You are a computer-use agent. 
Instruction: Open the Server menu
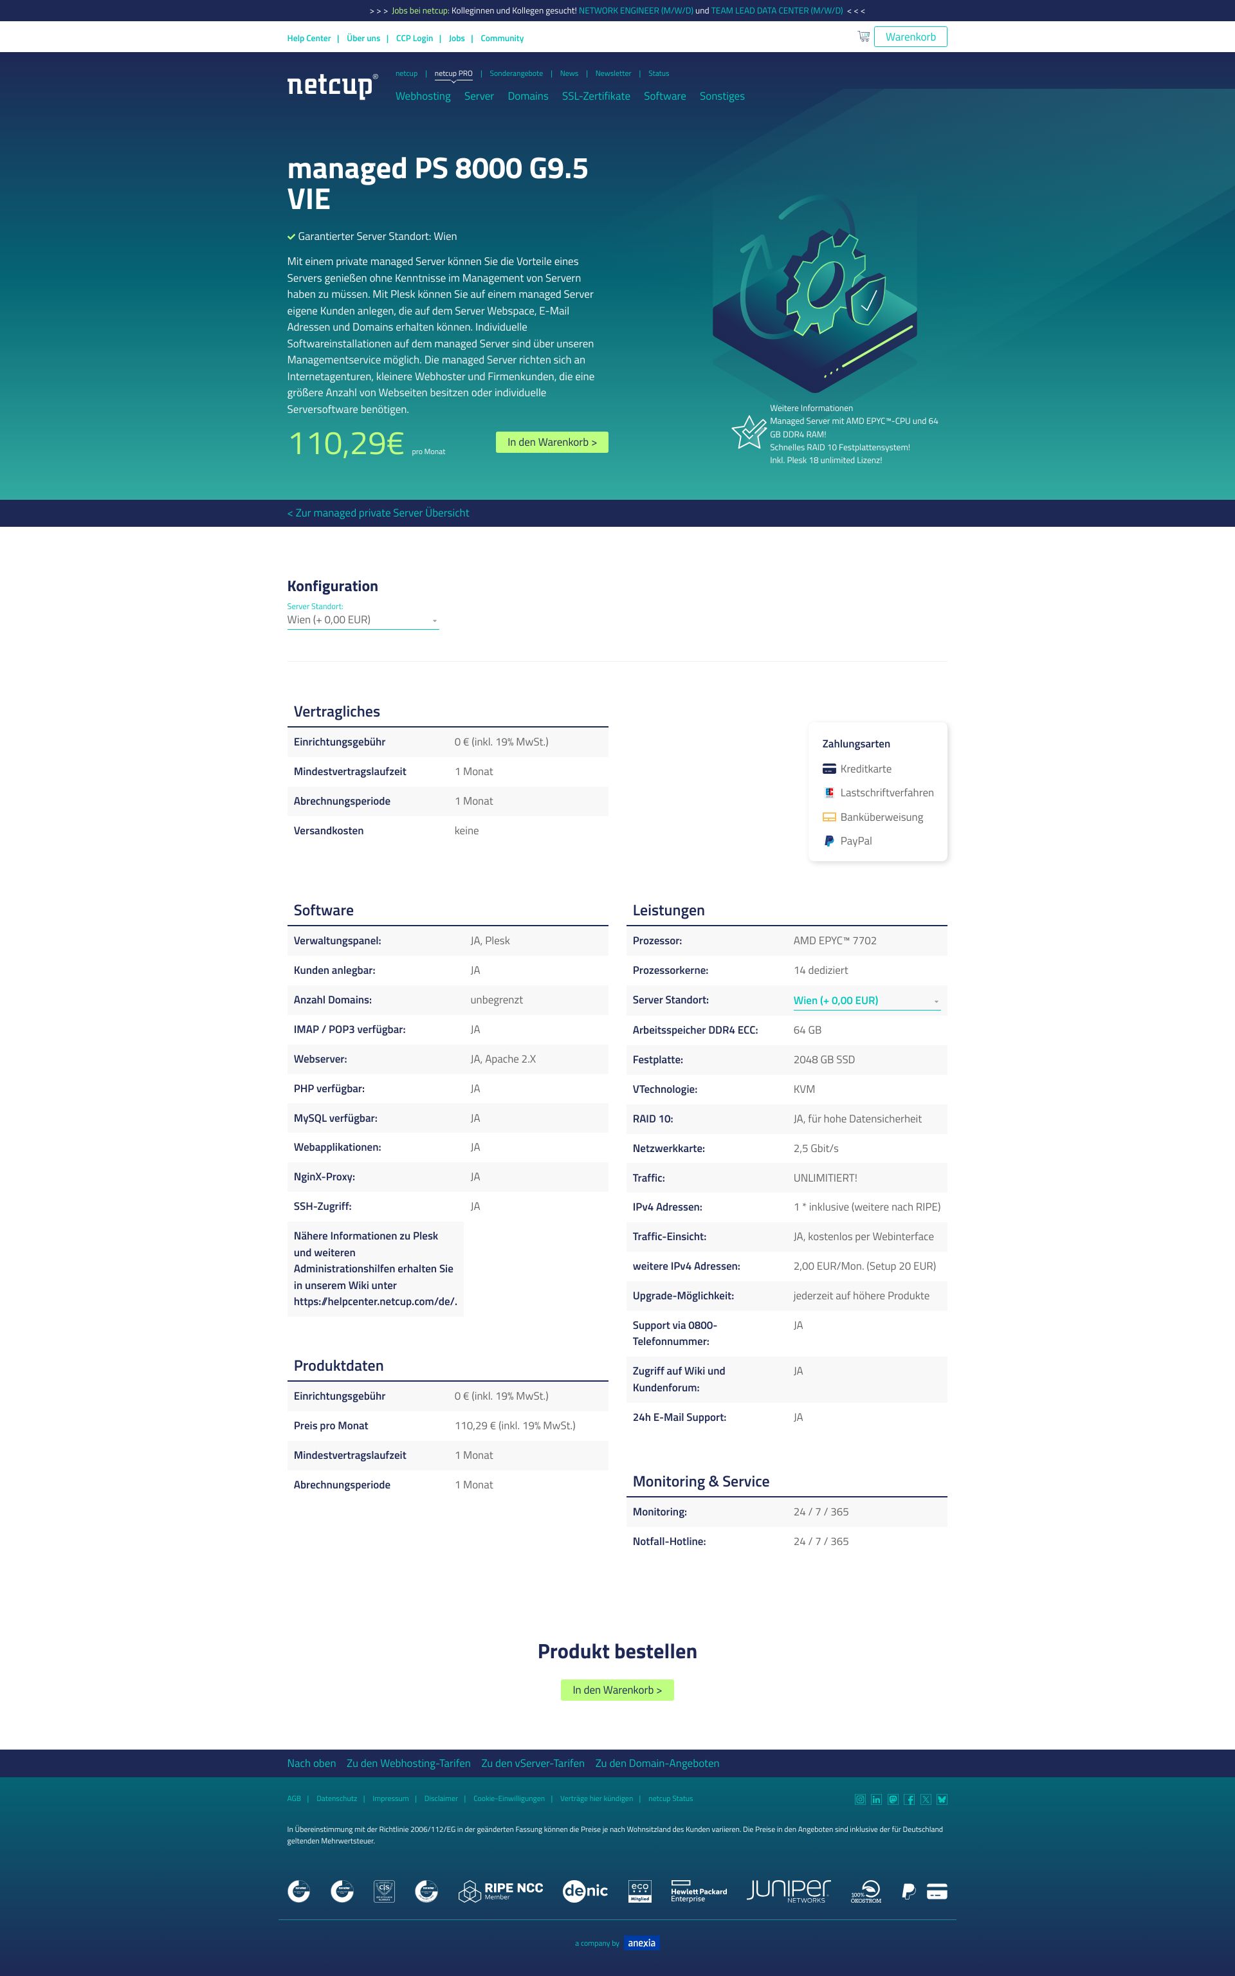point(479,96)
